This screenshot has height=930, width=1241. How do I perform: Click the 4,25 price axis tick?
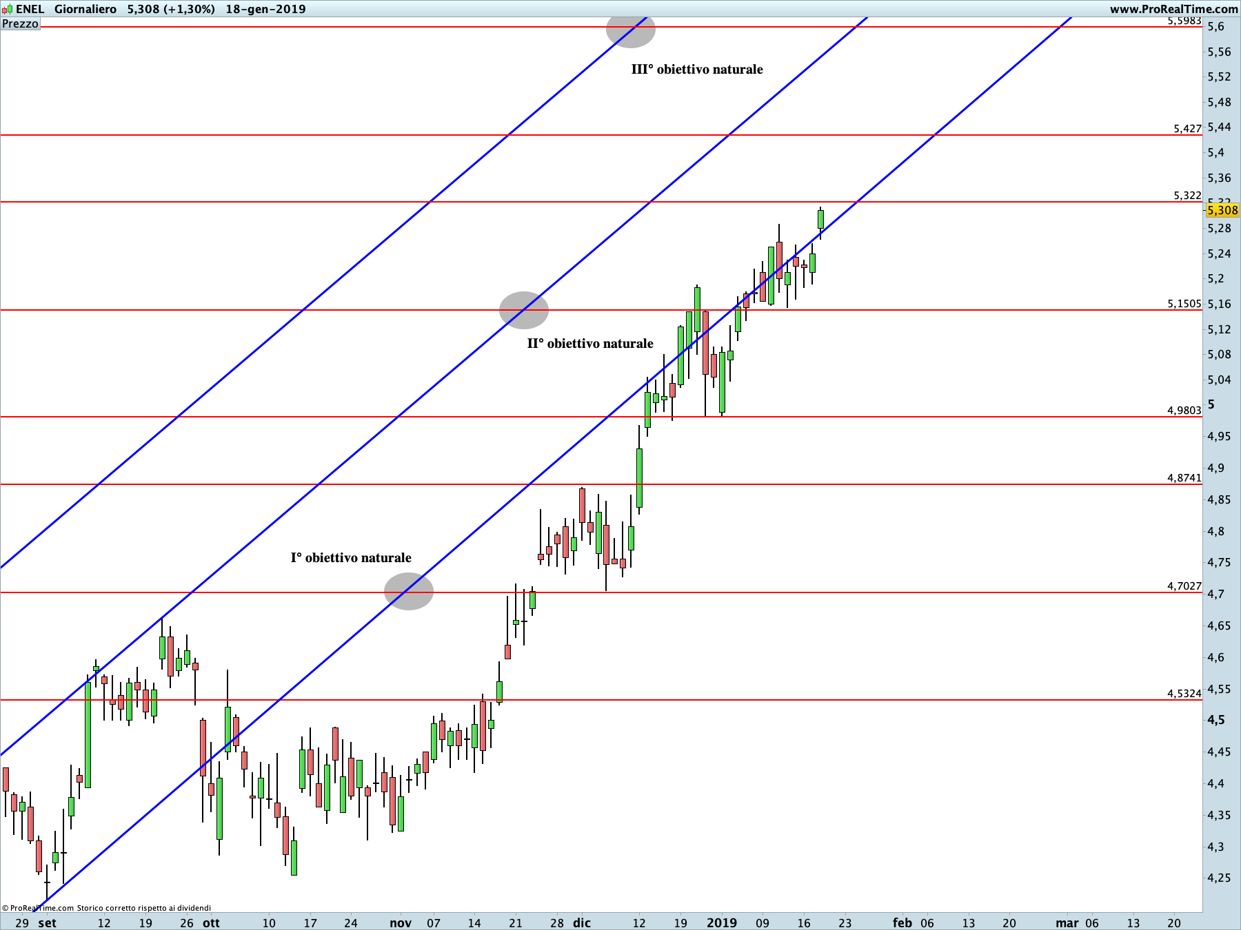pyautogui.click(x=1219, y=878)
